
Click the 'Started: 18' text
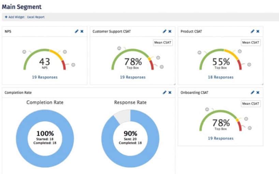coord(45,139)
